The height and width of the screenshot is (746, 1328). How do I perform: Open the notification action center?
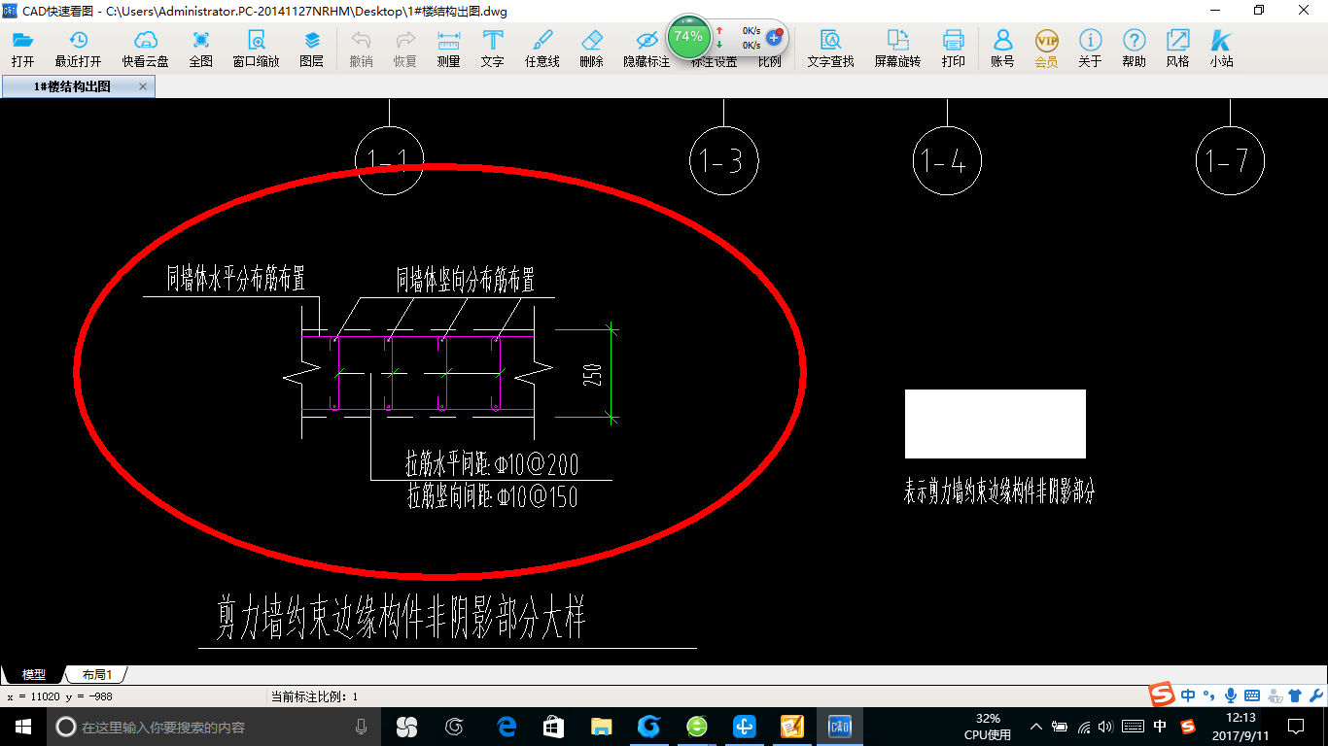click(x=1296, y=727)
